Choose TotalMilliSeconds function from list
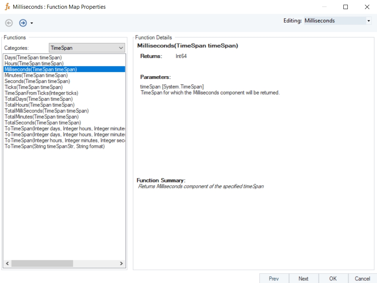Screen dimensions: 377x283 pyautogui.click(x=46, y=111)
